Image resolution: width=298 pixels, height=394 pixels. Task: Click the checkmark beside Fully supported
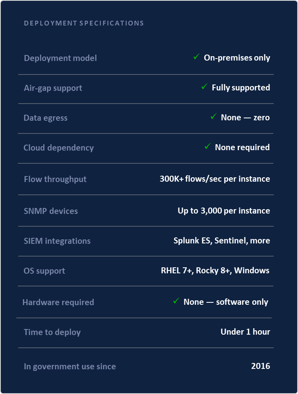point(204,86)
